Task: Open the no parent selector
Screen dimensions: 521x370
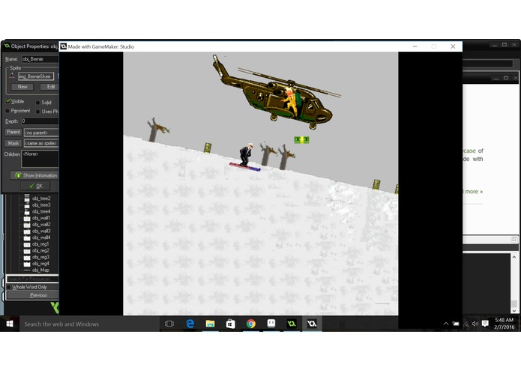Action: pos(41,133)
